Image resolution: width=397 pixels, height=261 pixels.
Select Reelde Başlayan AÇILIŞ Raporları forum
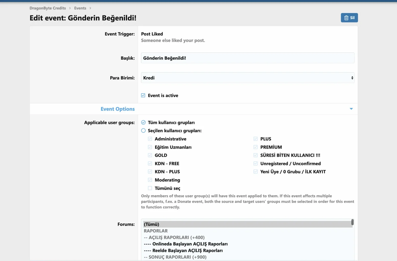coord(248,251)
